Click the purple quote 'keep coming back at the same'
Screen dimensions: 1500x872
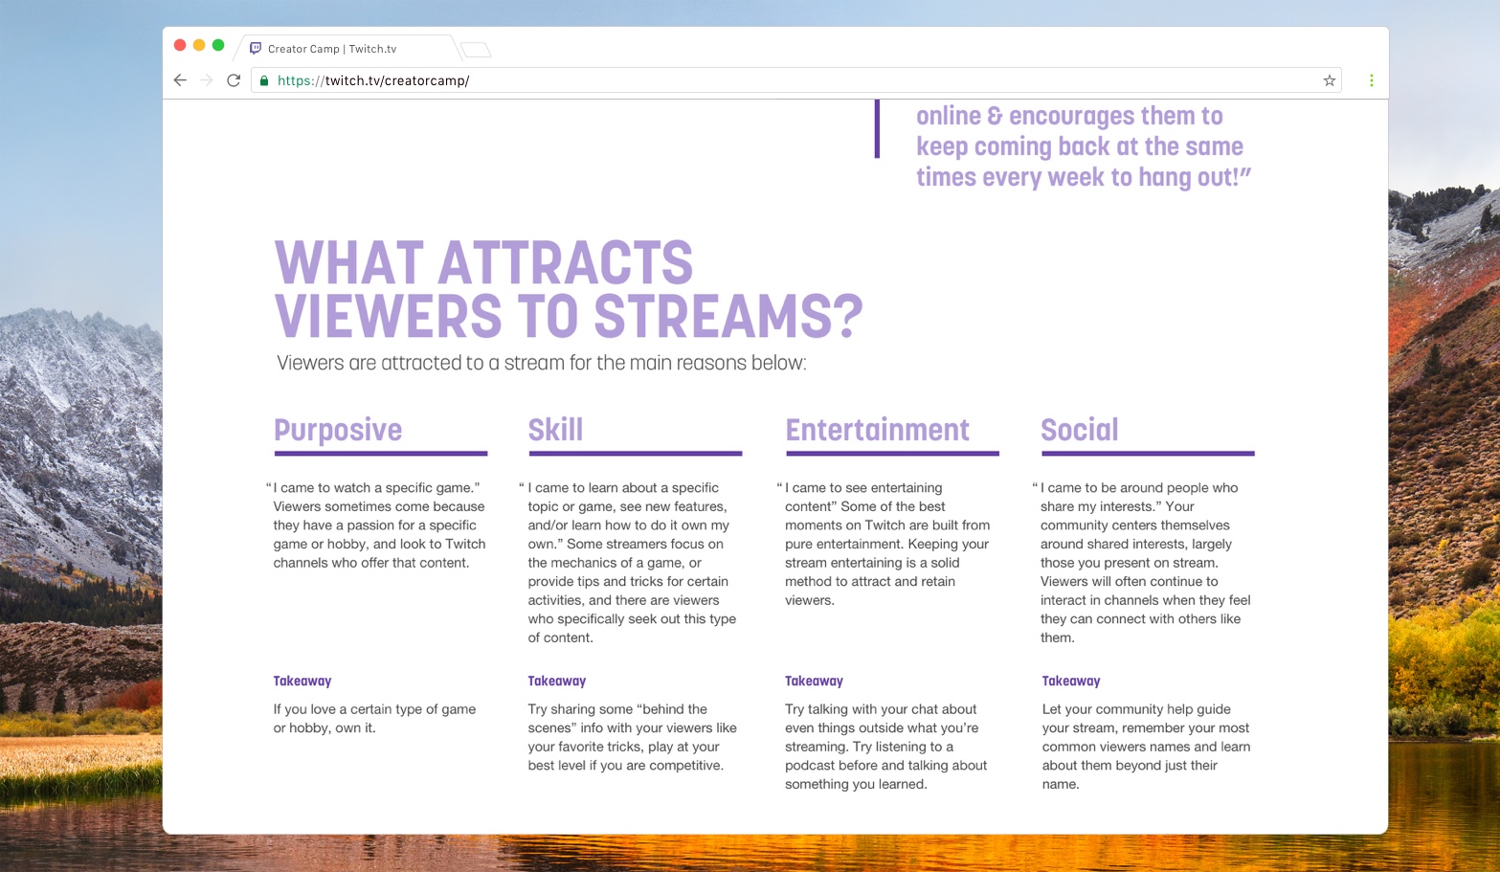(x=1080, y=146)
